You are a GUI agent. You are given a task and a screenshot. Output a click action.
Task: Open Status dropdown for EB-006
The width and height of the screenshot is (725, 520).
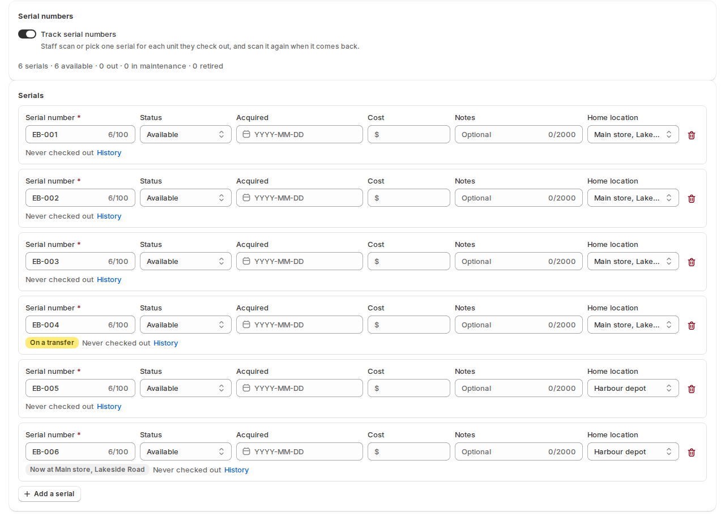point(186,451)
